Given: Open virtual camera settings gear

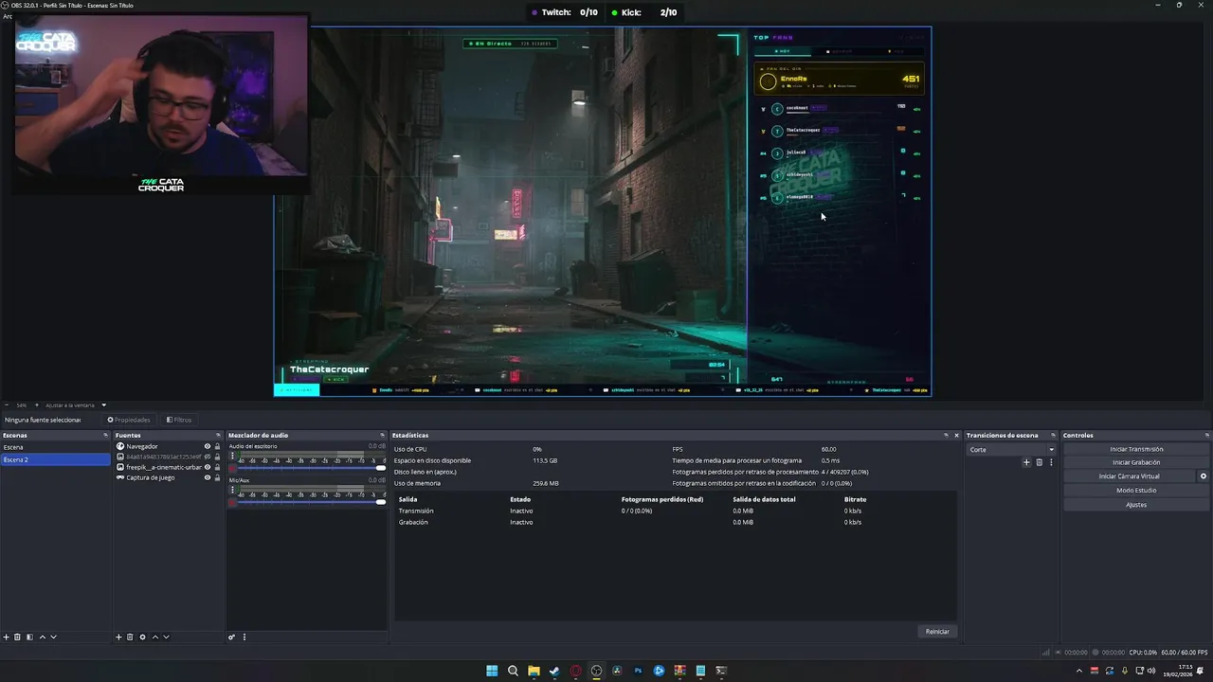Looking at the screenshot, I should [1204, 476].
